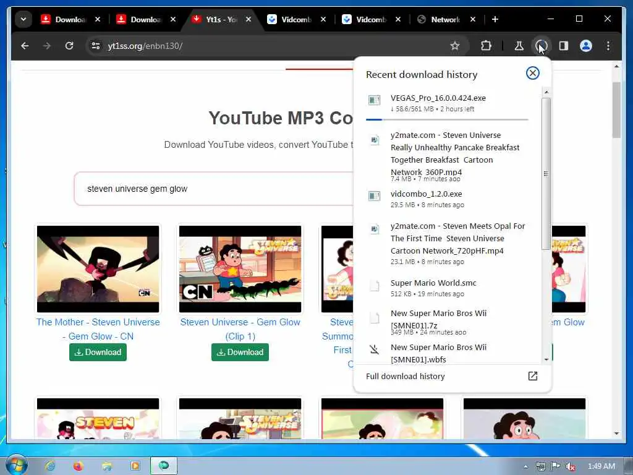Open Steven Universe - Gem Glow (Clip 1) link

[x=240, y=329]
